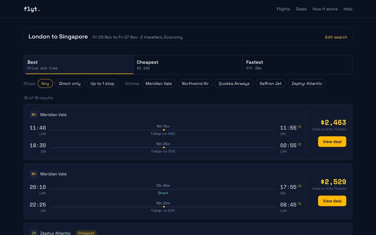Screen dimensions: 376x235
Task: Switch to the Cheapest $2,192 tab
Action: point(188,65)
